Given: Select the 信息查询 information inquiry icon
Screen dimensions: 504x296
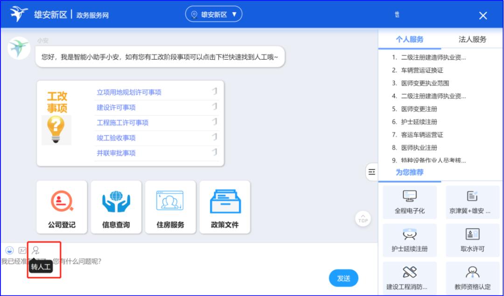Looking at the screenshot, I should click(x=115, y=207).
